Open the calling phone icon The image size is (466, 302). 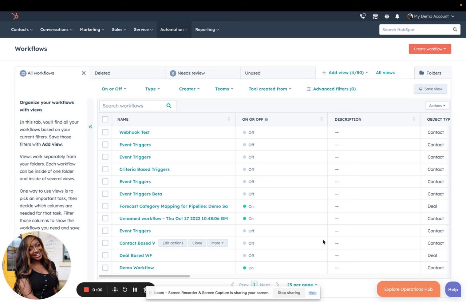[x=363, y=16]
